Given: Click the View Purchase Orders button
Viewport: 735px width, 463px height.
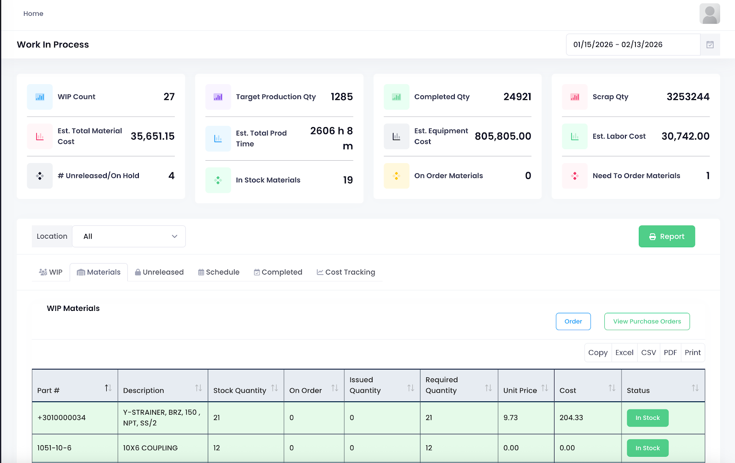Looking at the screenshot, I should pyautogui.click(x=646, y=321).
